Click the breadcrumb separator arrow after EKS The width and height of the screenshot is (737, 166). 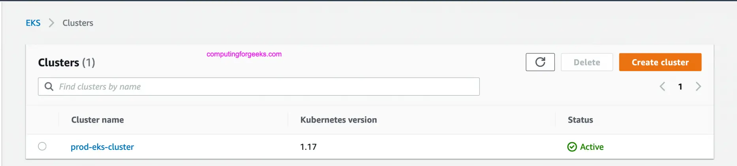click(x=51, y=23)
